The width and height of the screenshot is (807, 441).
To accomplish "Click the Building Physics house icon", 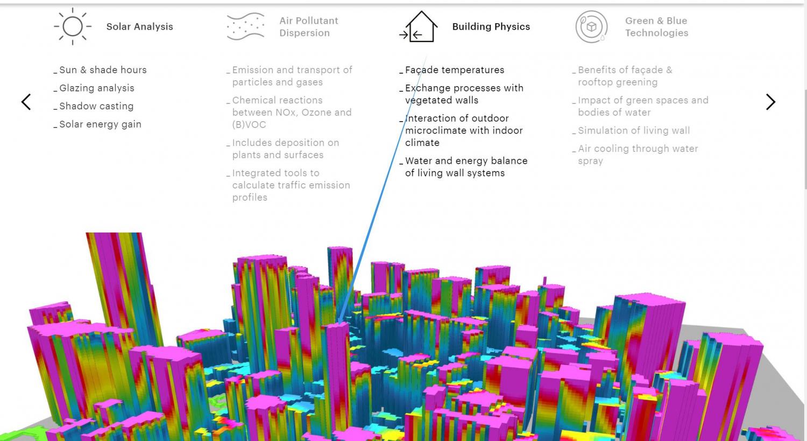I will point(418,27).
